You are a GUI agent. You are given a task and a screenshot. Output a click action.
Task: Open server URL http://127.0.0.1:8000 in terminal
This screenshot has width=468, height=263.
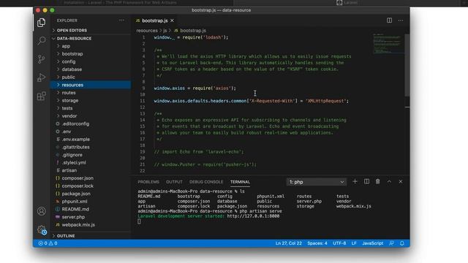[x=253, y=216]
